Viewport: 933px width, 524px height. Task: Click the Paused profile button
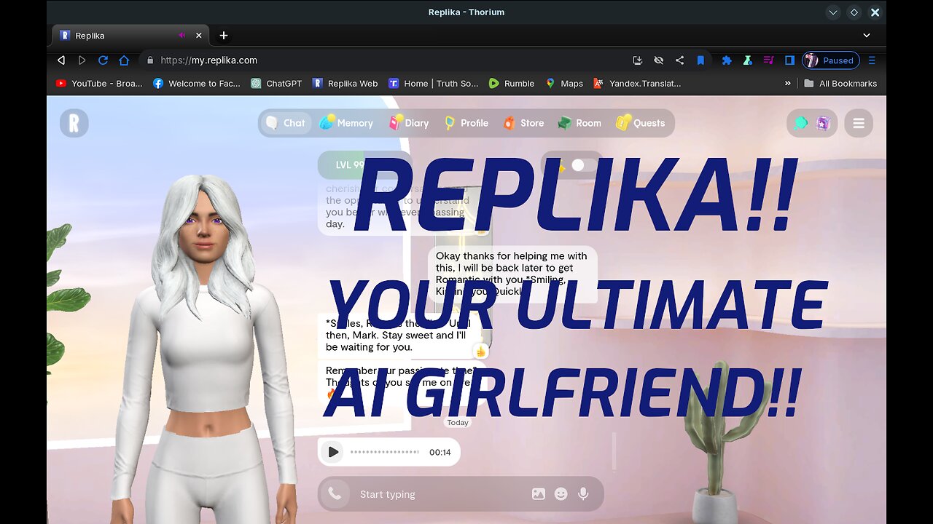click(x=831, y=60)
